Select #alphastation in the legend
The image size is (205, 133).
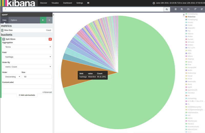193,112
